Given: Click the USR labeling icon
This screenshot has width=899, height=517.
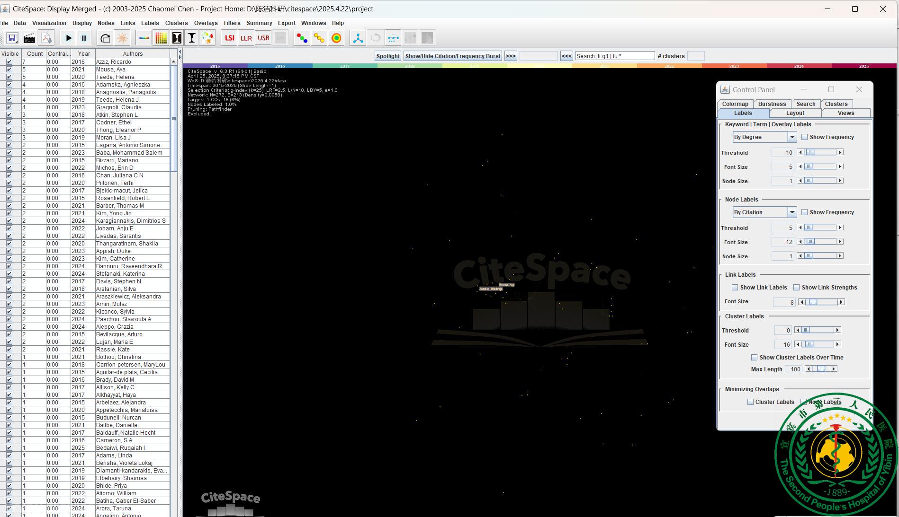Looking at the screenshot, I should [263, 38].
